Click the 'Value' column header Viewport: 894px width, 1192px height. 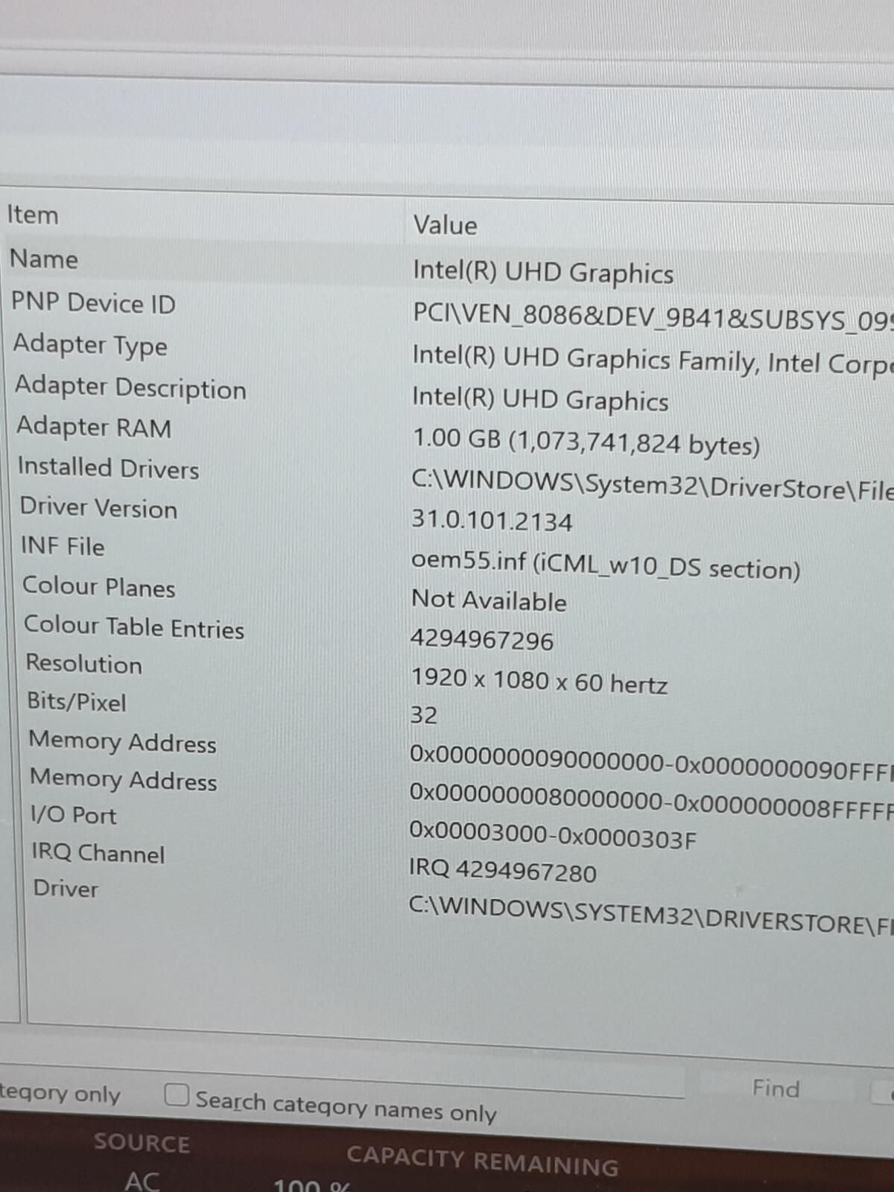(446, 225)
